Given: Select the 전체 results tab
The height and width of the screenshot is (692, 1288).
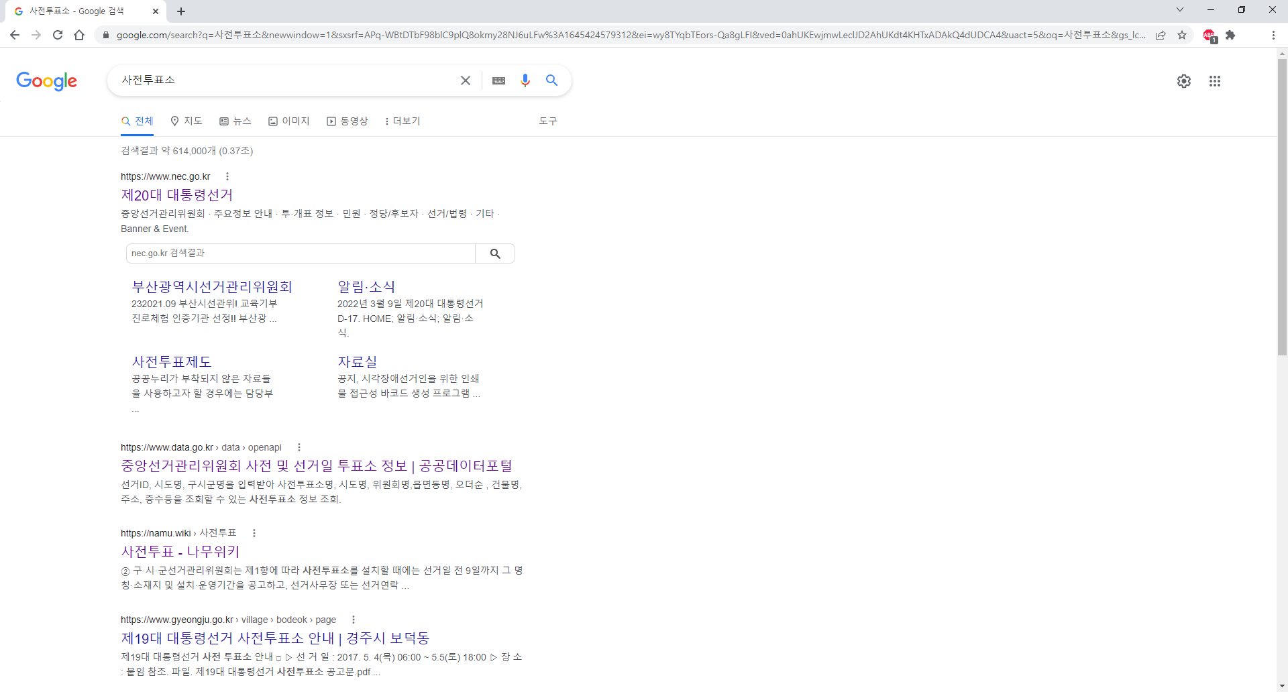Looking at the screenshot, I should coord(138,121).
